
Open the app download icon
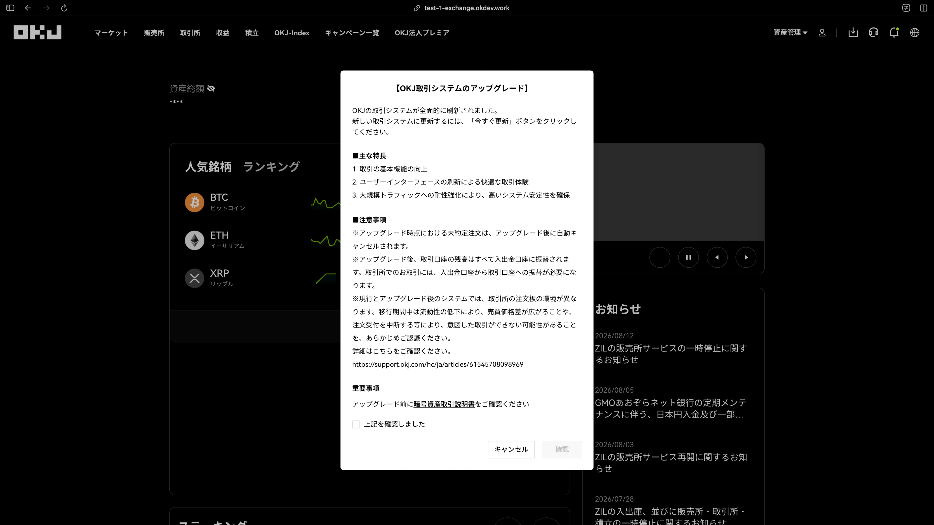pyautogui.click(x=853, y=32)
